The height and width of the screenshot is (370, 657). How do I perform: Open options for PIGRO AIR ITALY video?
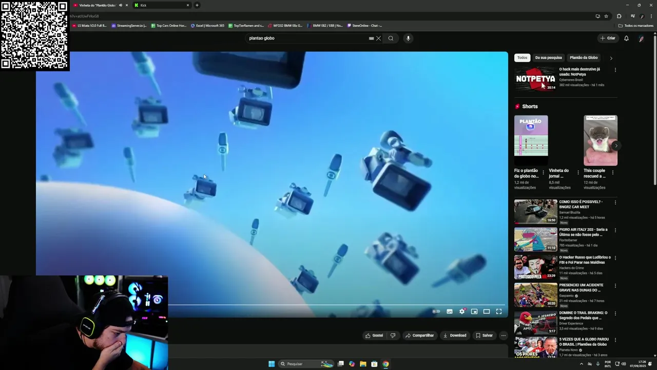[615, 230]
